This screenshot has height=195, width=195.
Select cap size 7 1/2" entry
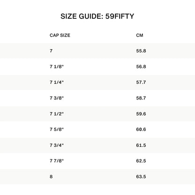click(57, 114)
